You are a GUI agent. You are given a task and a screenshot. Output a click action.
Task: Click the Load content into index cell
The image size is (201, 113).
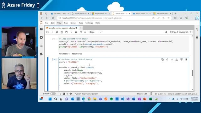(124, 44)
